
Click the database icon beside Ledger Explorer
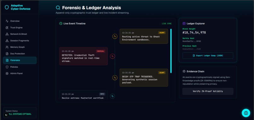coord(184,23)
